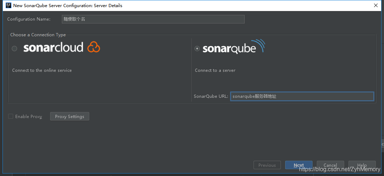Image resolution: width=384 pixels, height=176 pixels.
Task: Click the sonarqube logo
Action: pos(234,47)
